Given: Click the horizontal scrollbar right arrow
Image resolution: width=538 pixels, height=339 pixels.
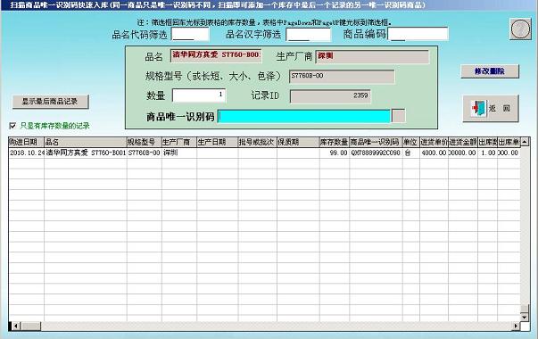Looking at the screenshot, I should coord(516,326).
